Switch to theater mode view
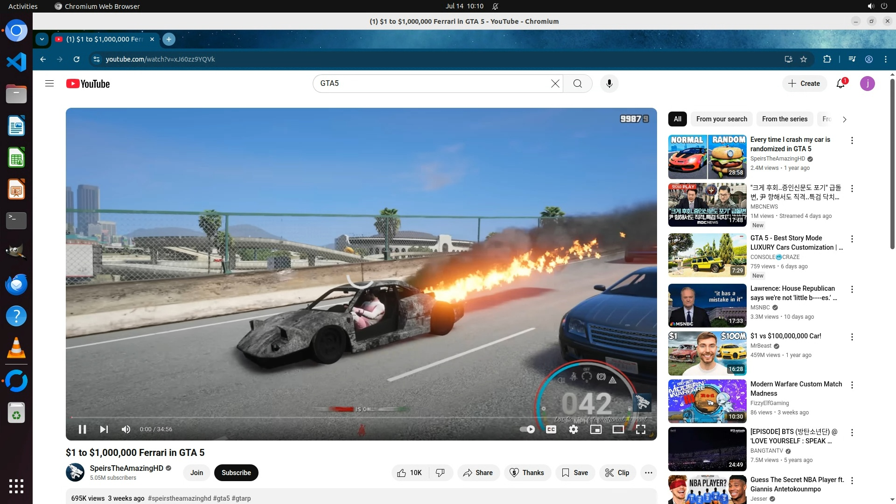This screenshot has height=504, width=896. click(618, 429)
